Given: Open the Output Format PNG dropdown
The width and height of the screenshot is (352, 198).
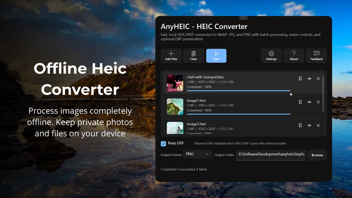Looking at the screenshot, I should pyautogui.click(x=198, y=154).
